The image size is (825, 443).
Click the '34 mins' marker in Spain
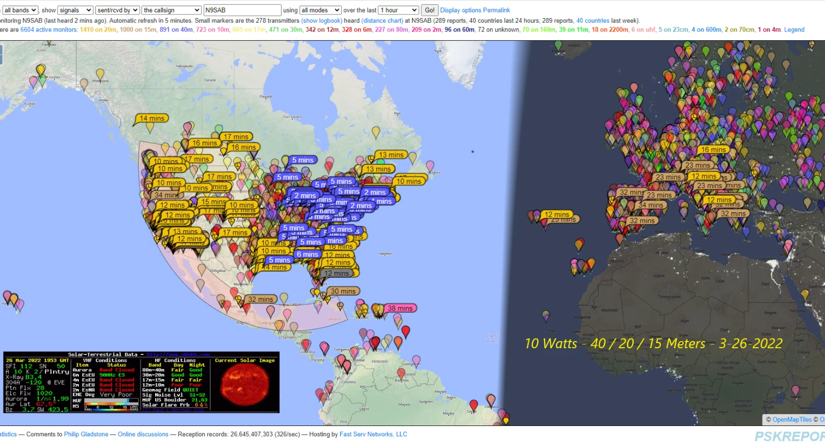click(x=651, y=205)
